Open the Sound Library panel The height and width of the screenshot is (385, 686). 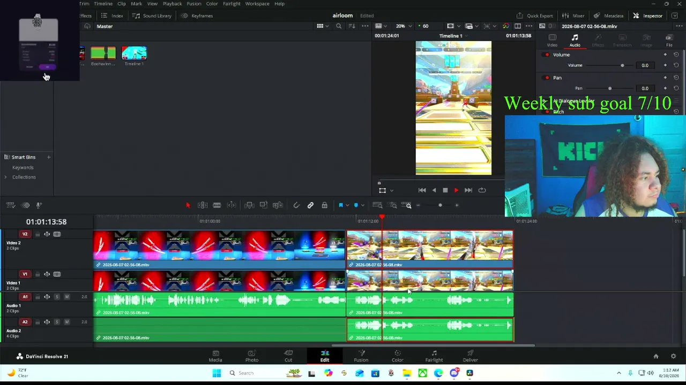pyautogui.click(x=152, y=16)
